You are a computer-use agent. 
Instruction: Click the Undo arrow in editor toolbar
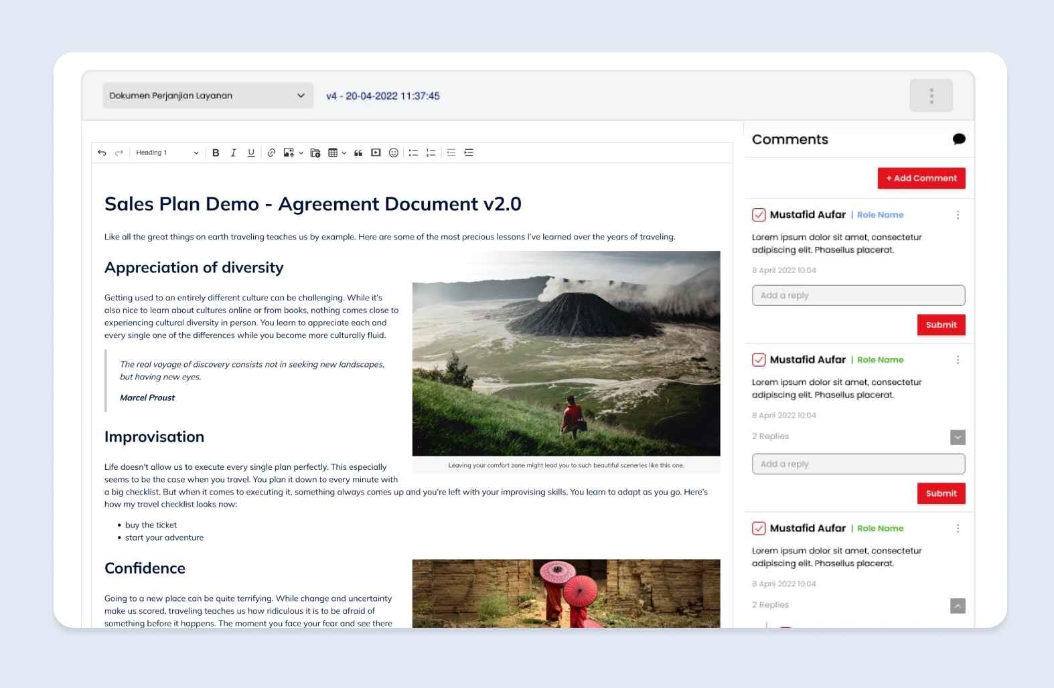[x=102, y=153]
